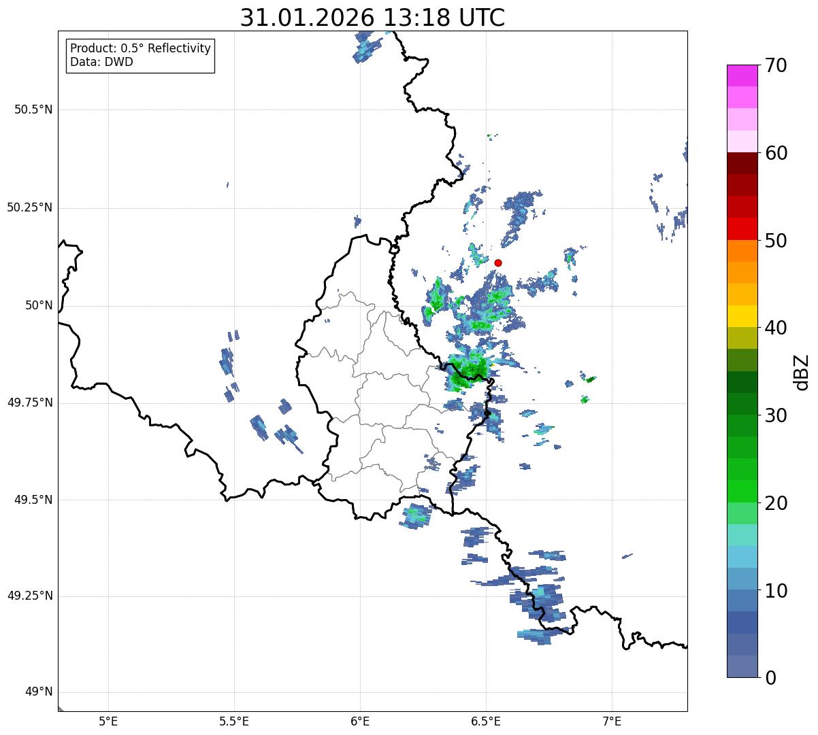Viewport: 818px width, 735px height.
Task: Click the colorbar tick label 0
Action: 770,678
